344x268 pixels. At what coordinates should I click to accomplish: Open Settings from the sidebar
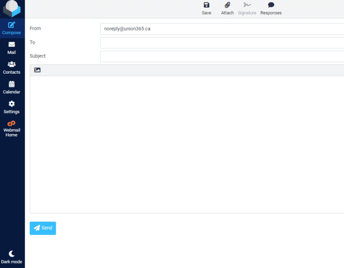point(12,107)
